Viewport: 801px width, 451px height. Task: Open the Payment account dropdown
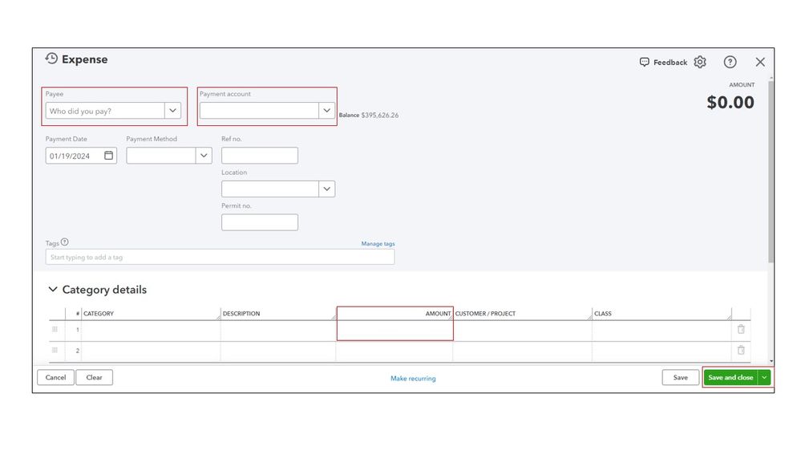coord(326,111)
